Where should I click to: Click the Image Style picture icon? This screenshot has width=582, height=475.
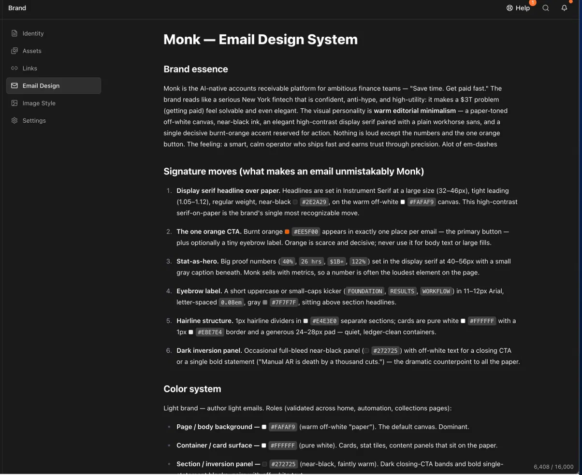click(x=15, y=103)
